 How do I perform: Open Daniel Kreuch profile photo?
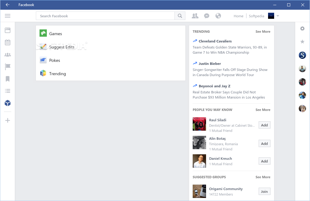coord(199,161)
